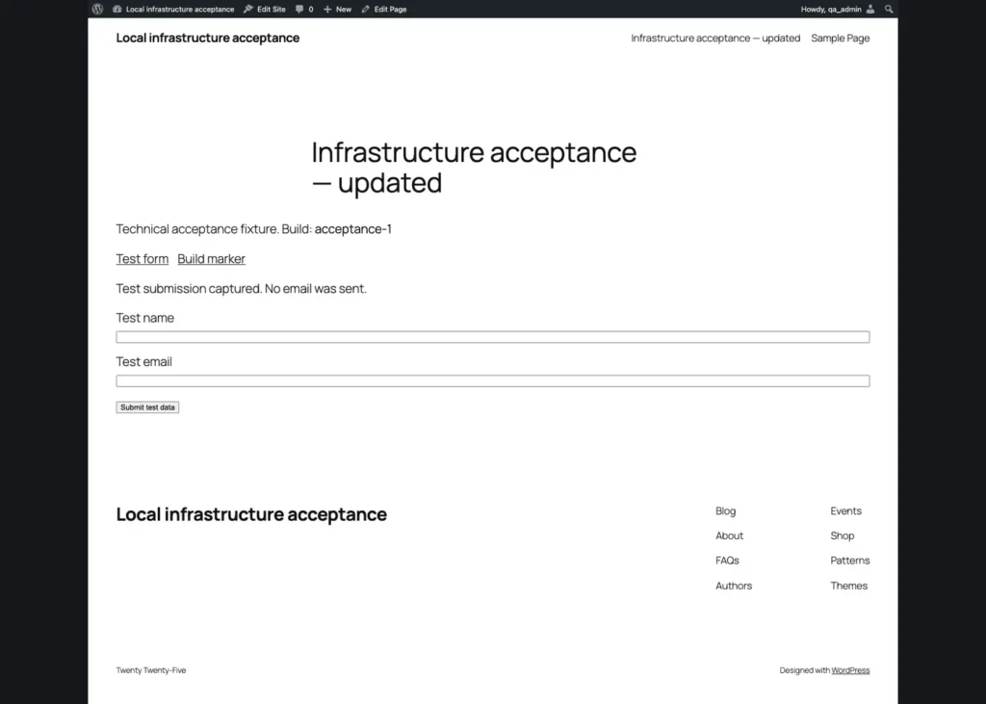This screenshot has width=986, height=704.
Task: Follow the Test form link
Action: coord(143,258)
